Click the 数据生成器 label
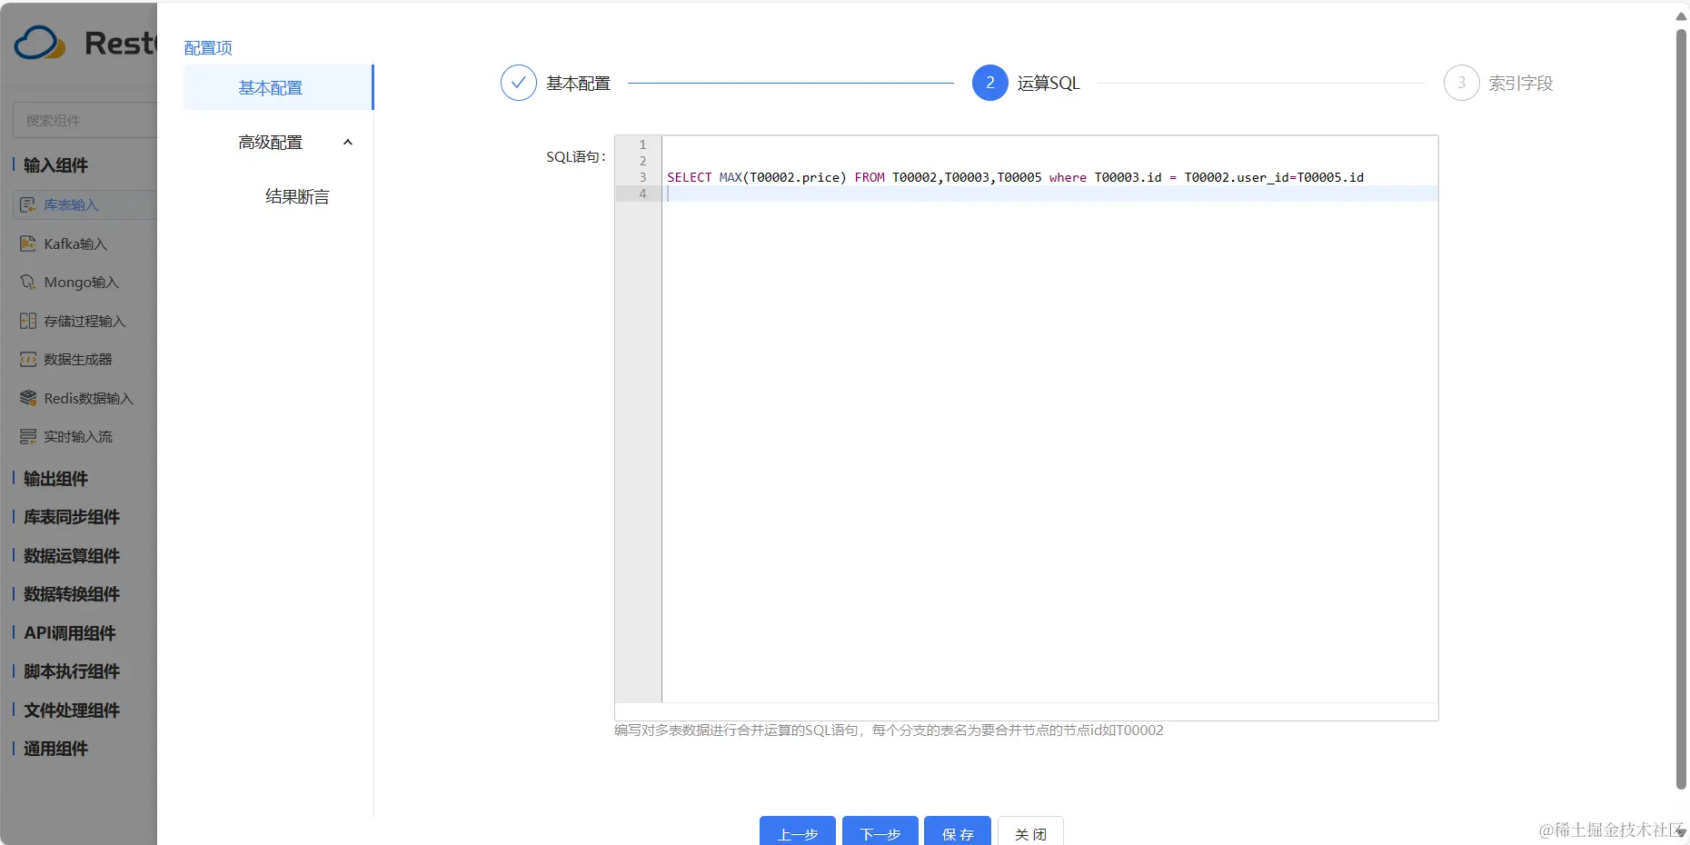1690x845 pixels. click(78, 360)
